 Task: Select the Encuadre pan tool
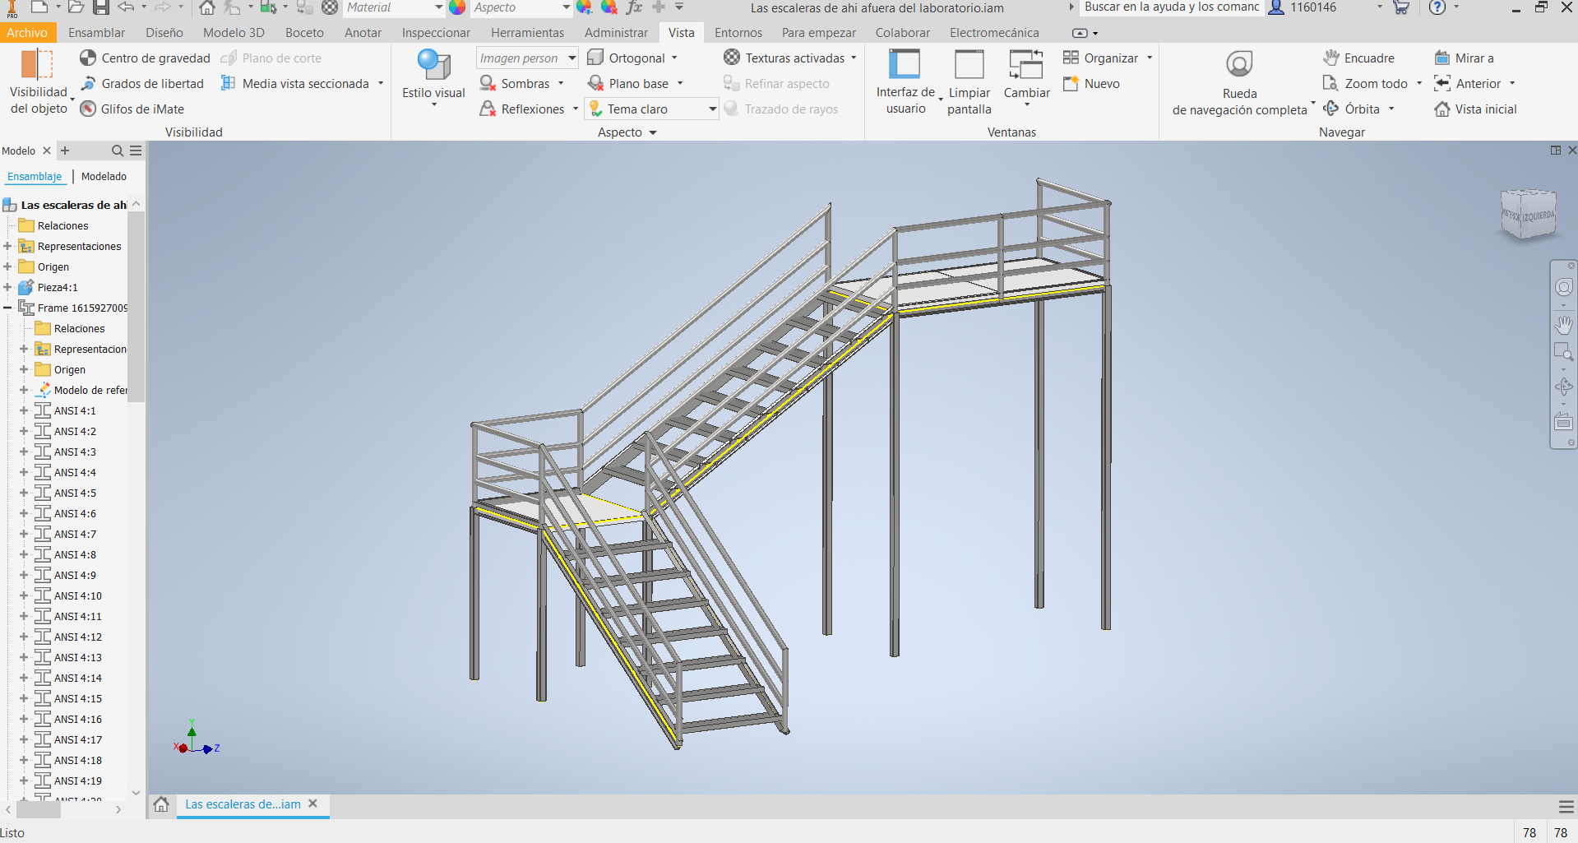(1358, 58)
